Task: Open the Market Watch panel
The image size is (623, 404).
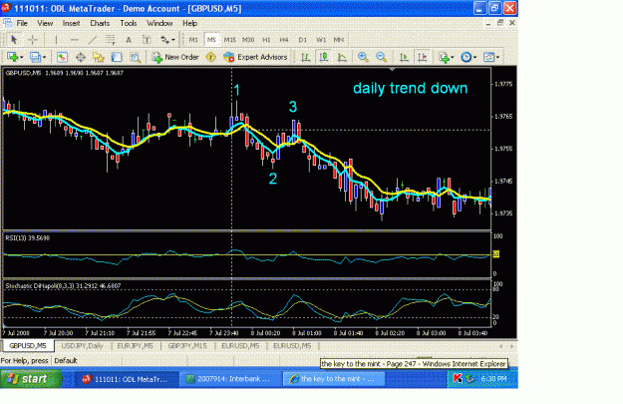Action: [x=62, y=57]
